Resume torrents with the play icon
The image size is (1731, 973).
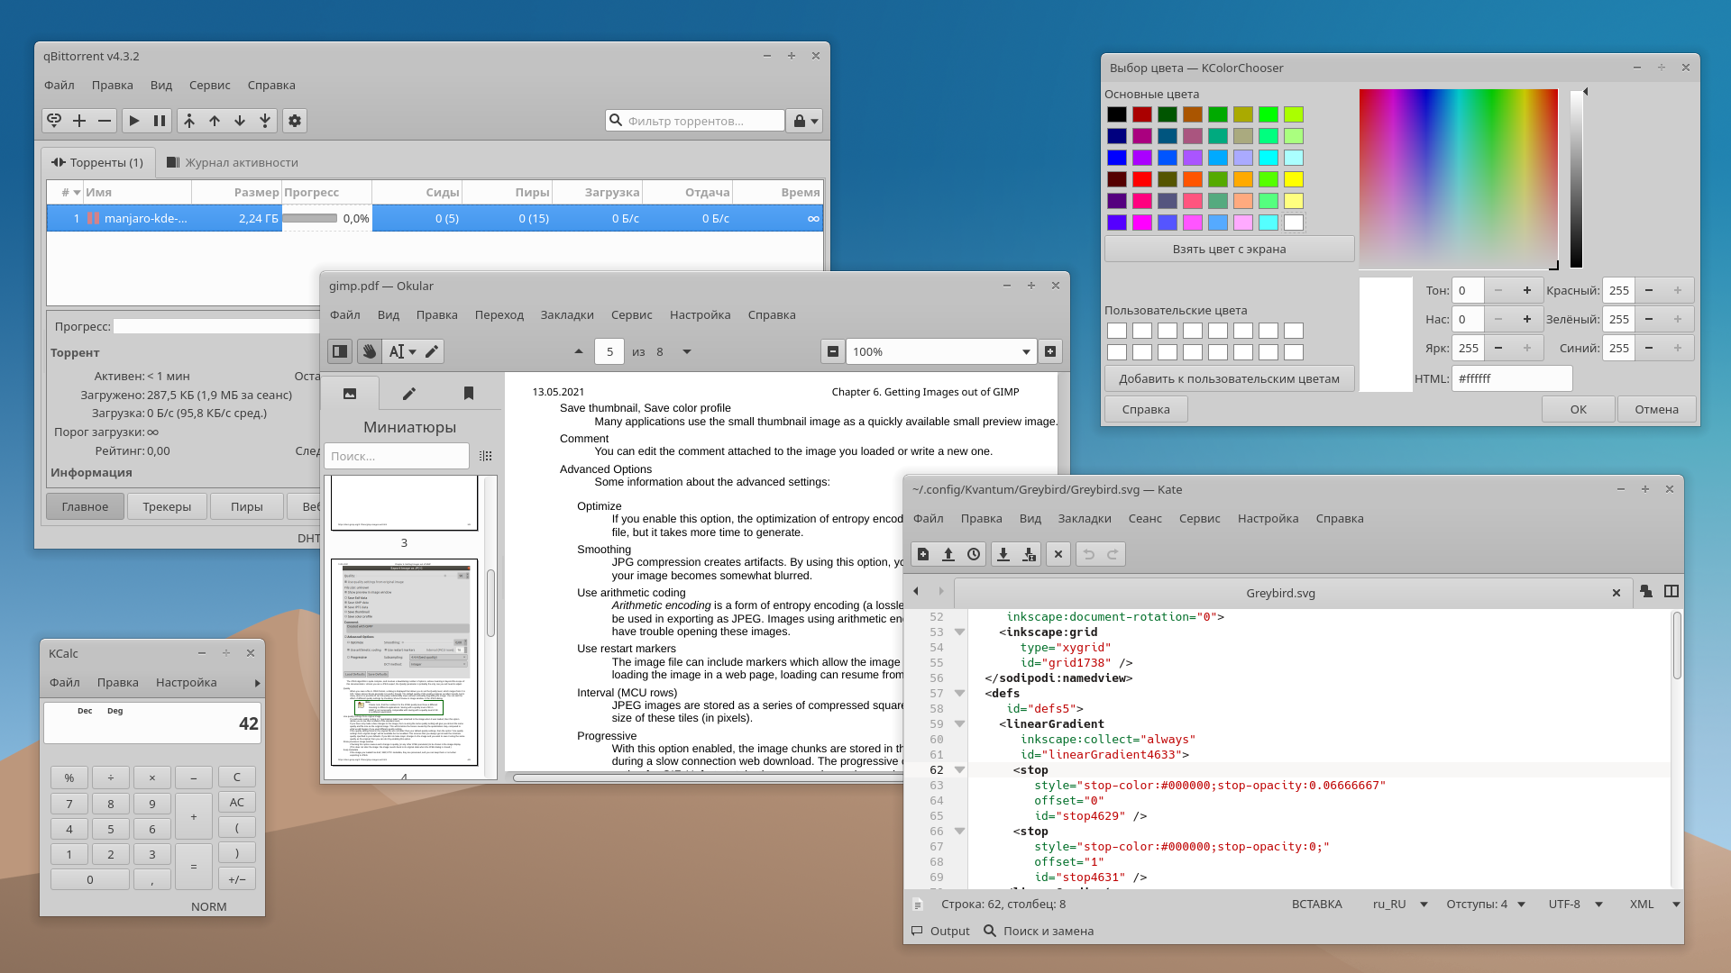click(134, 121)
